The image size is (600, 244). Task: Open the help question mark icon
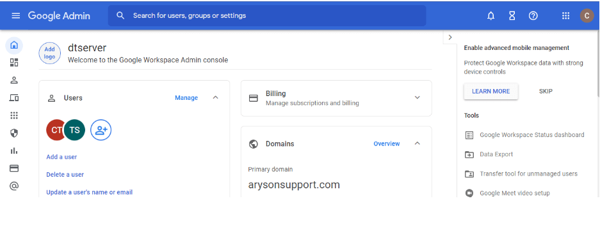(x=533, y=15)
